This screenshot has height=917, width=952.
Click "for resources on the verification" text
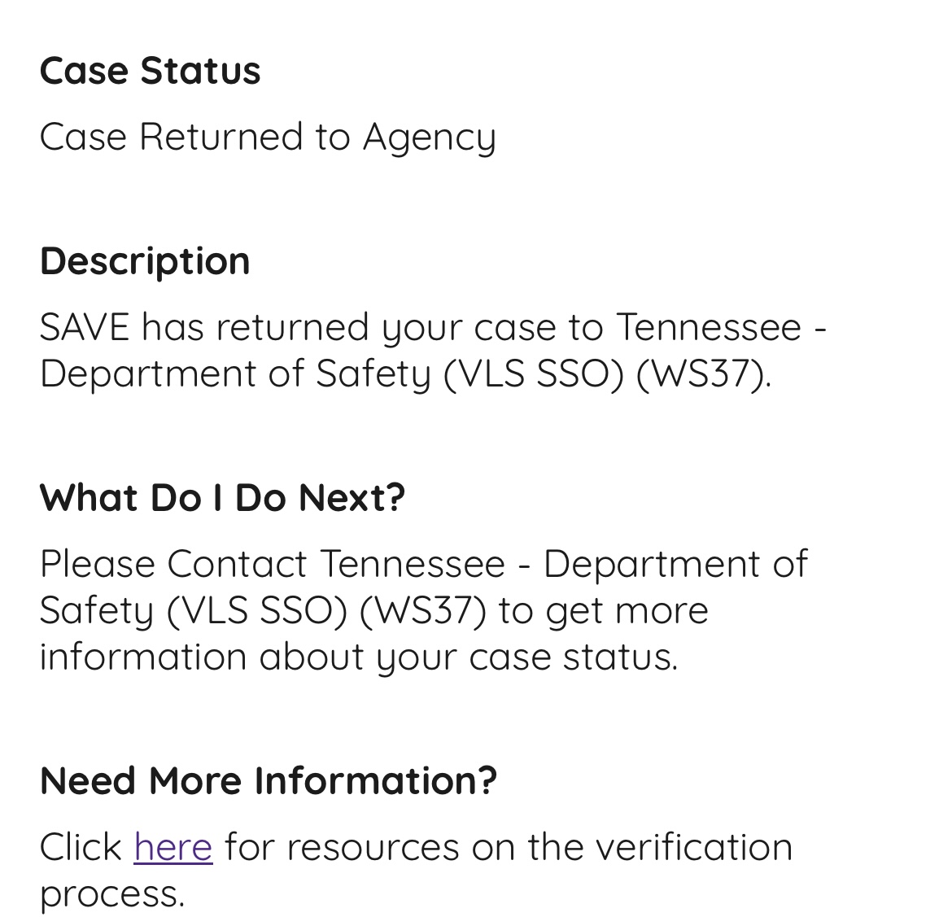coord(508,847)
